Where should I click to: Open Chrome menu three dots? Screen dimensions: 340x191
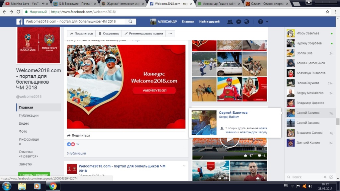[x=335, y=12]
